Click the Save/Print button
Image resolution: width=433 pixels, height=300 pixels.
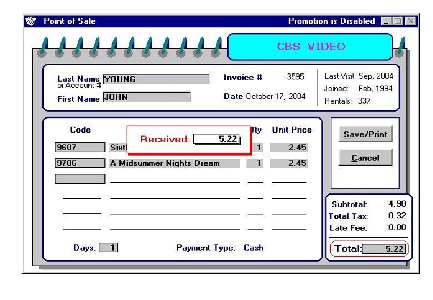(x=365, y=134)
